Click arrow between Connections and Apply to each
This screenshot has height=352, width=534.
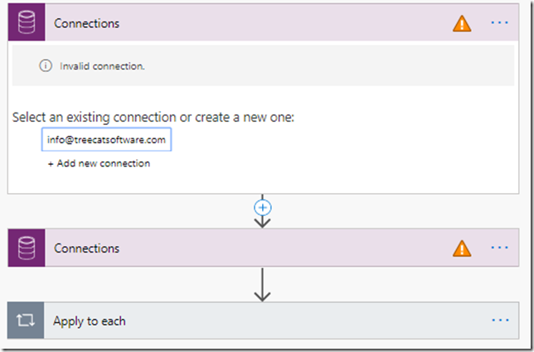[x=262, y=284]
